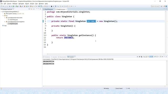This screenshot has height=94, width=168.
Task: Collapse All in Package Explorer
Action: [x=29, y=9]
